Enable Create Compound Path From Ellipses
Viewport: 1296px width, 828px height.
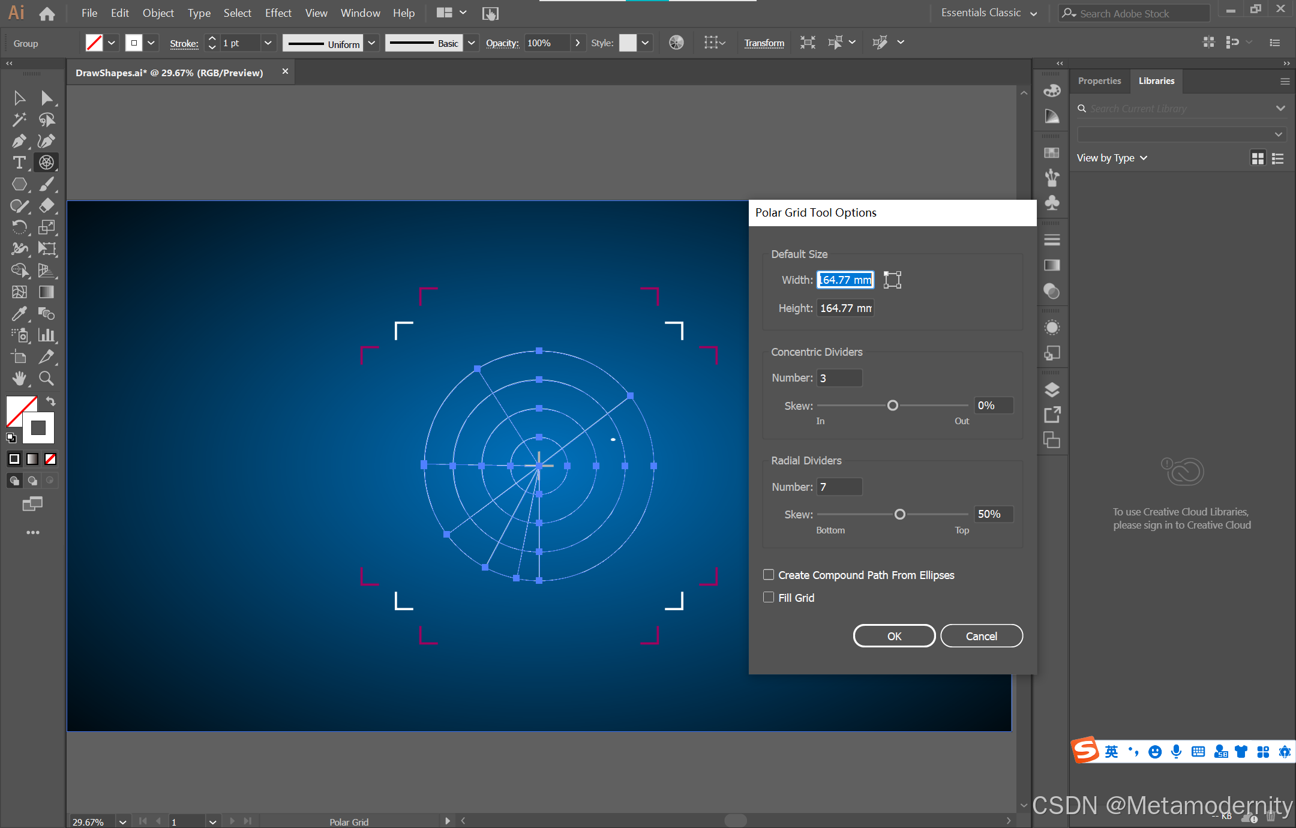click(x=769, y=575)
